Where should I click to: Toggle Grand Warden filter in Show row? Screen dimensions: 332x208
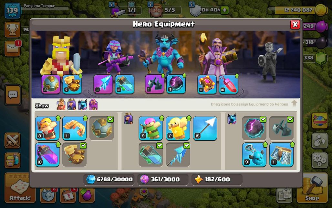click(93, 104)
